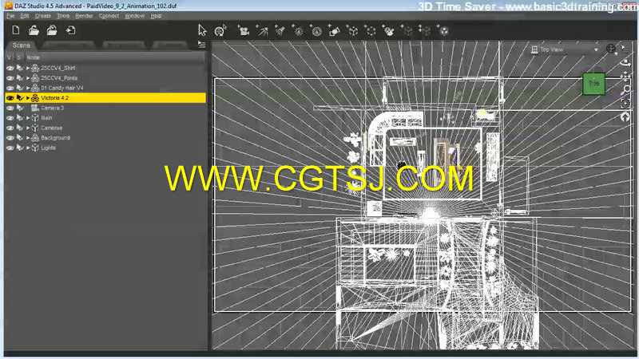
Task: Open the Scene pane options menu icon
Action: point(202,45)
